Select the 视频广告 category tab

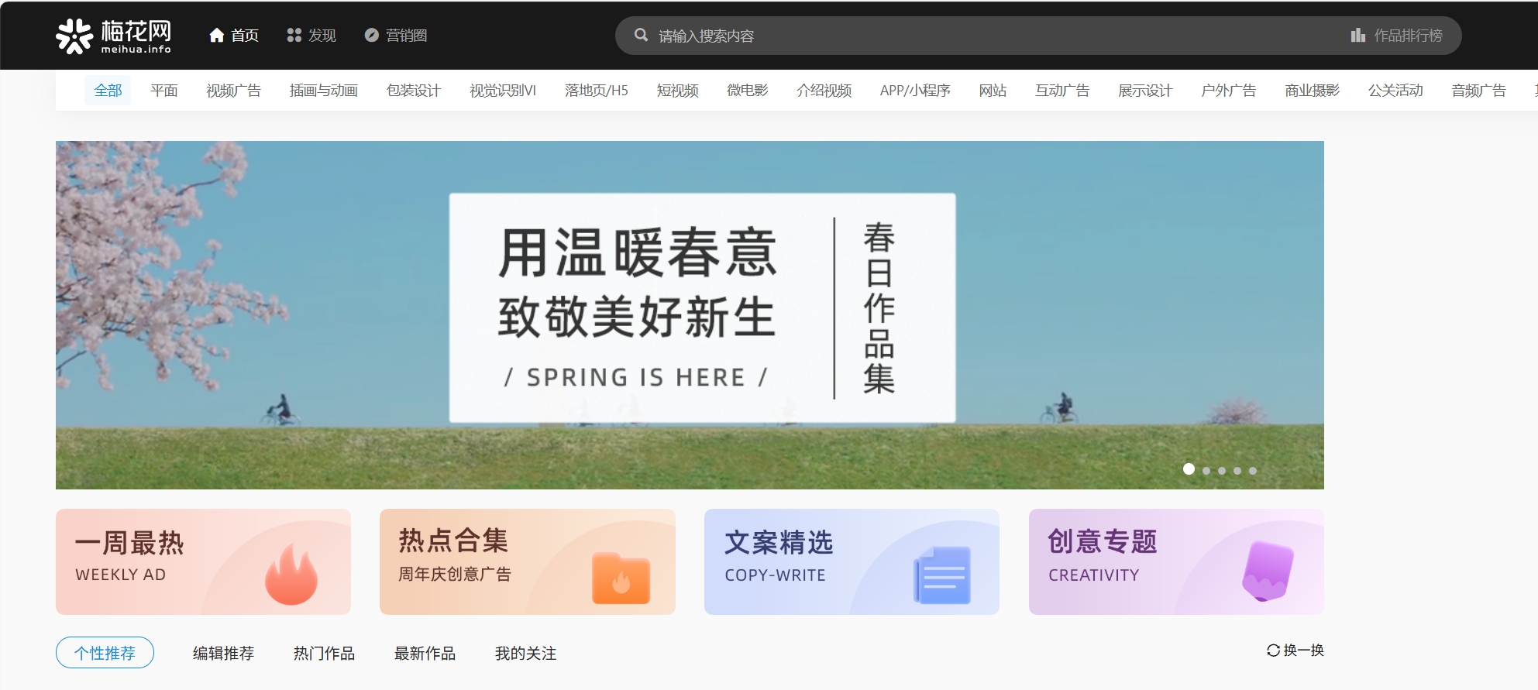click(234, 91)
